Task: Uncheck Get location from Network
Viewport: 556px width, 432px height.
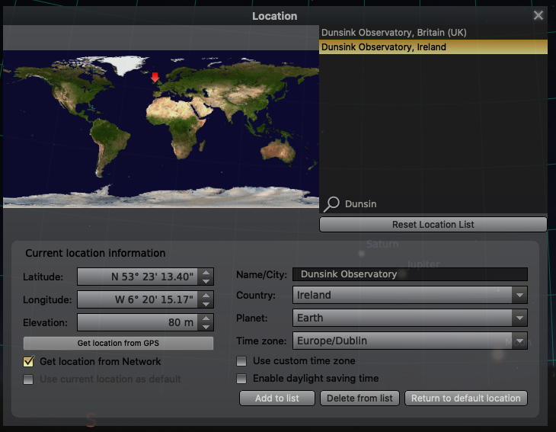Action: pyautogui.click(x=28, y=361)
